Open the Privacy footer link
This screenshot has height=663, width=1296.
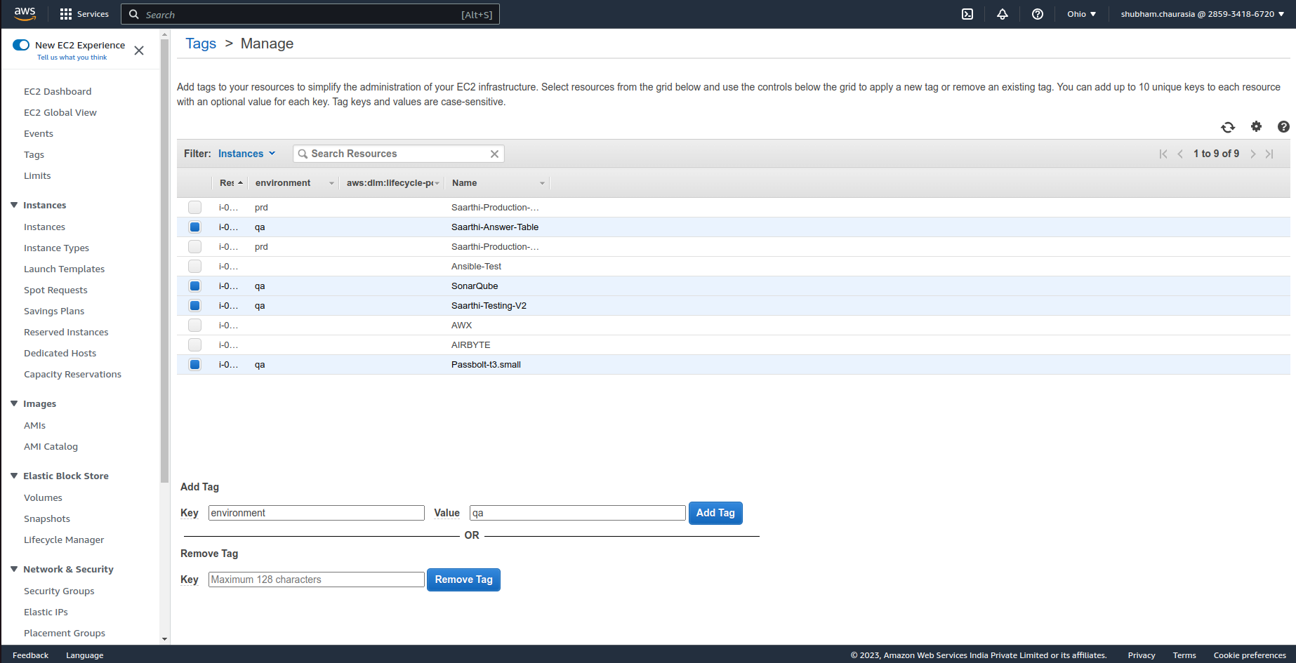tap(1142, 655)
